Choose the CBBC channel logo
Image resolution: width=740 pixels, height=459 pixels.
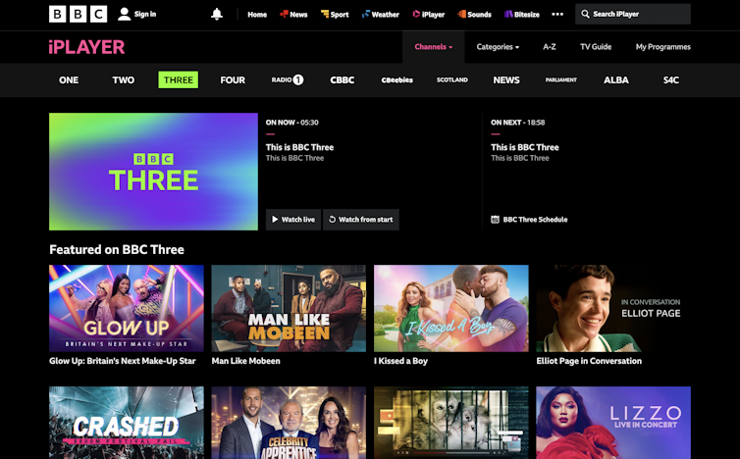coord(343,79)
